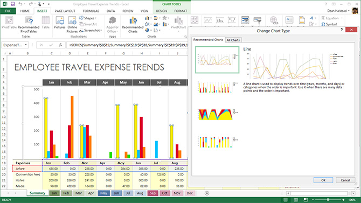Switch to Page Break Preview in status bar
Viewport: 361px width, 203px height.
click(306, 200)
